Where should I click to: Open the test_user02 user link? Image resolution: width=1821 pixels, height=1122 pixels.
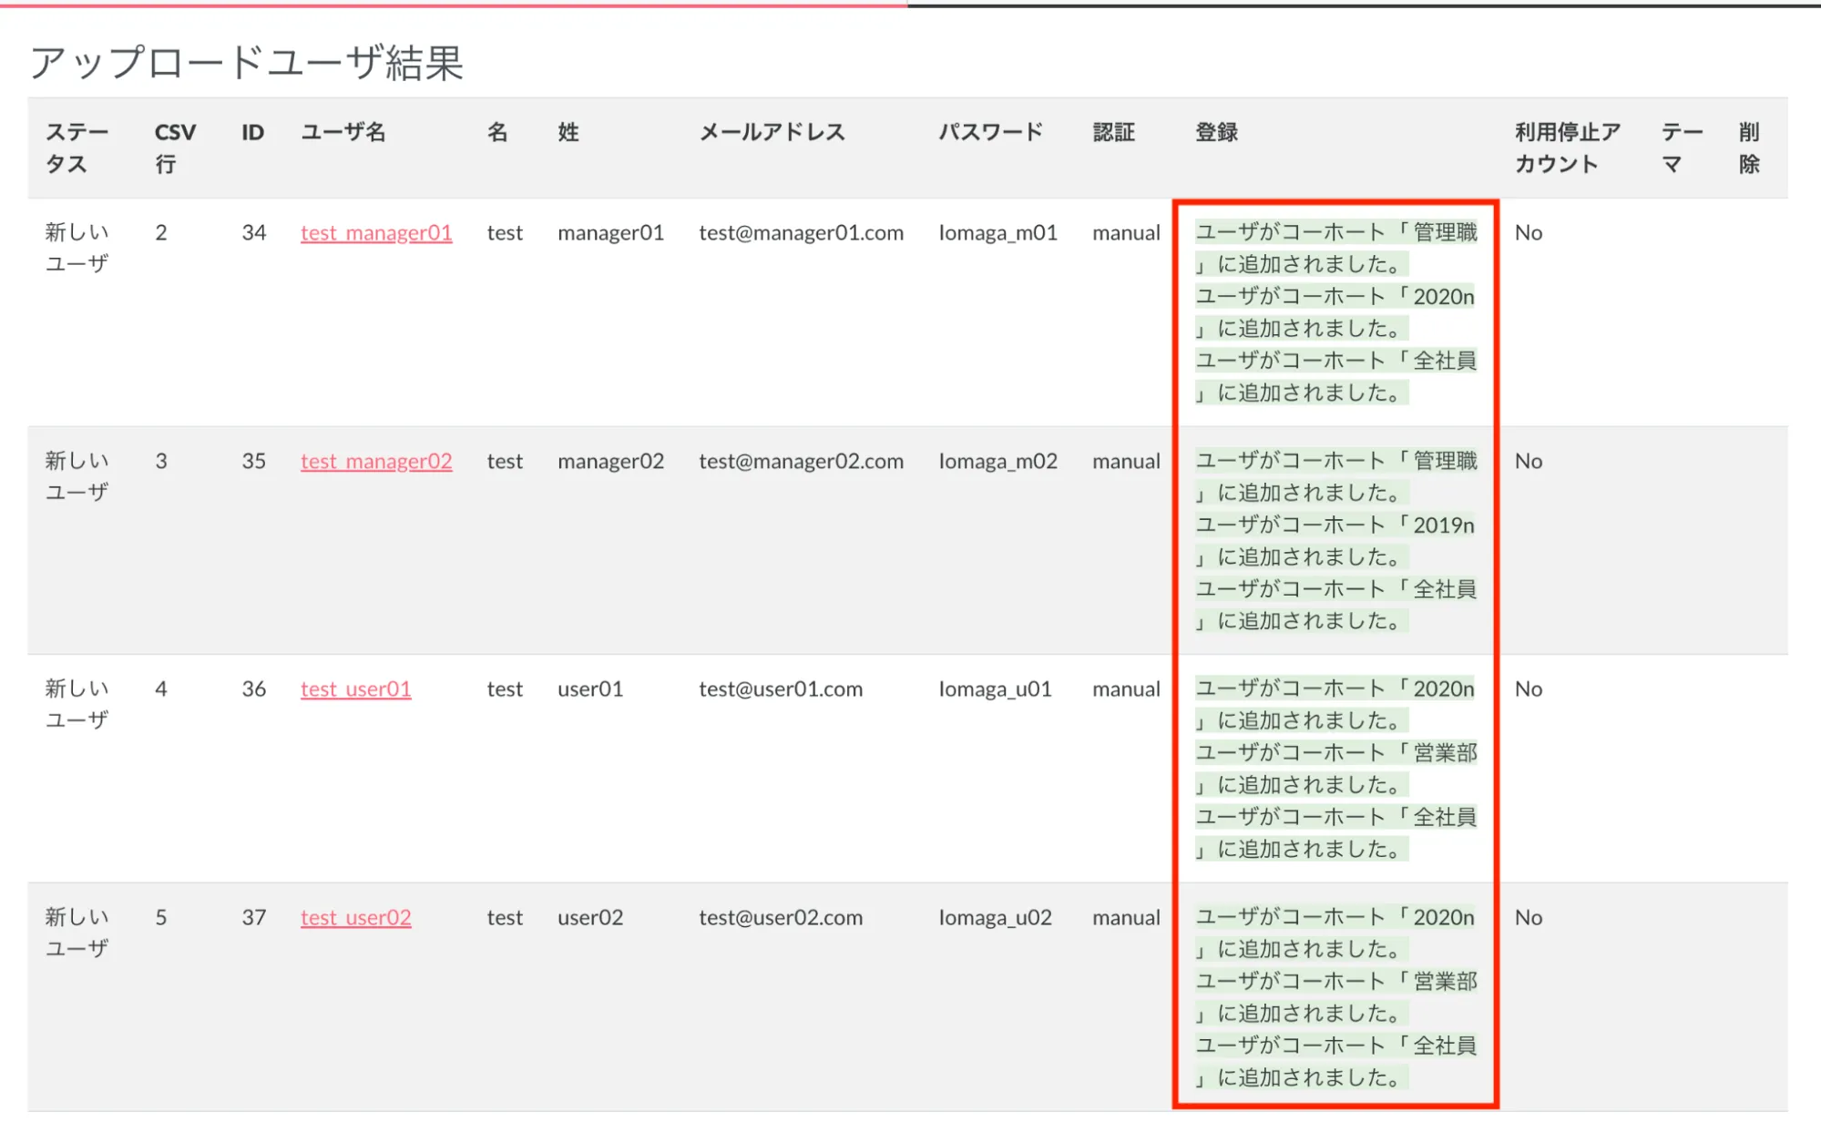[355, 918]
